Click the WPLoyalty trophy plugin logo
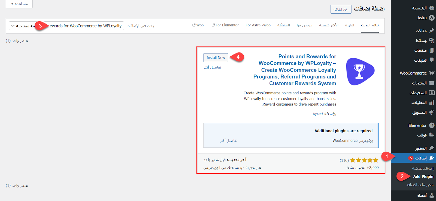Screen dimensions: 436x201 click(360, 72)
